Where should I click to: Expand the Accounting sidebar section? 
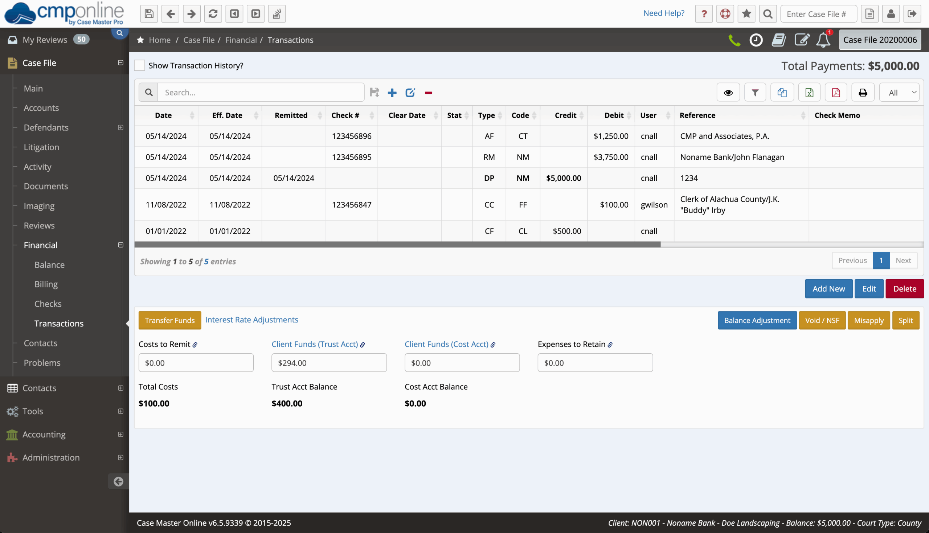(x=120, y=434)
